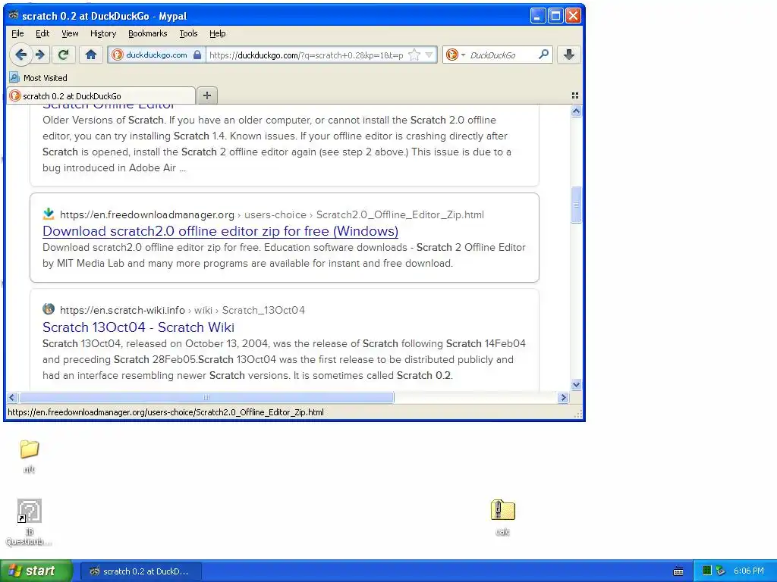This screenshot has height=582, width=777.
Task: Click the 6:06 PM taskbar clock
Action: pos(749,571)
